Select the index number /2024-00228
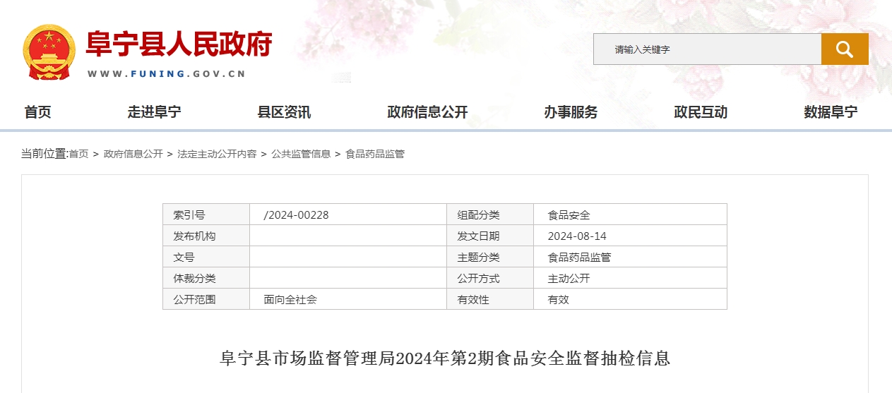The height and width of the screenshot is (393, 892). click(296, 215)
